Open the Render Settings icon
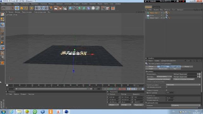Image resolution: width=203 pixels, height=114 pixels. tap(65, 8)
